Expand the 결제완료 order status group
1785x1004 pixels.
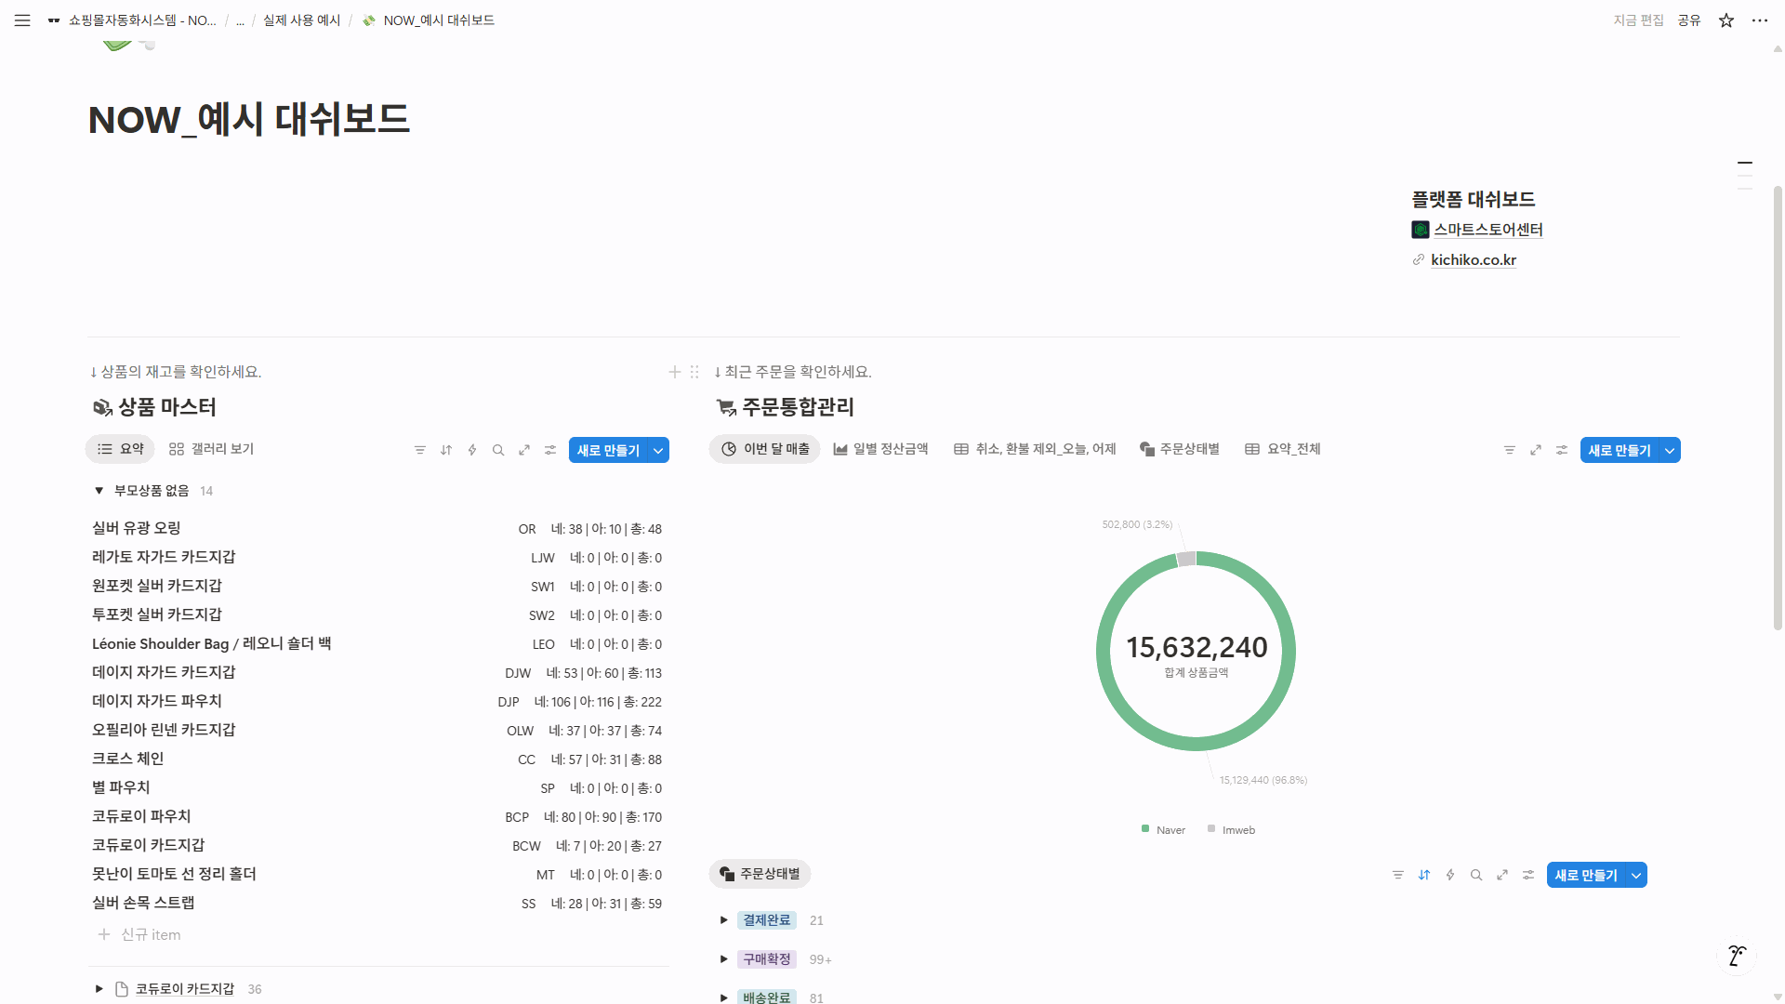724,920
